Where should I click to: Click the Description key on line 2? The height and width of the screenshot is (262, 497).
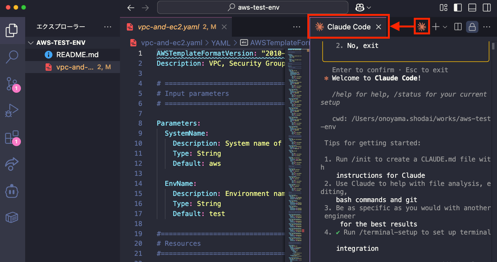pyautogui.click(x=178, y=63)
